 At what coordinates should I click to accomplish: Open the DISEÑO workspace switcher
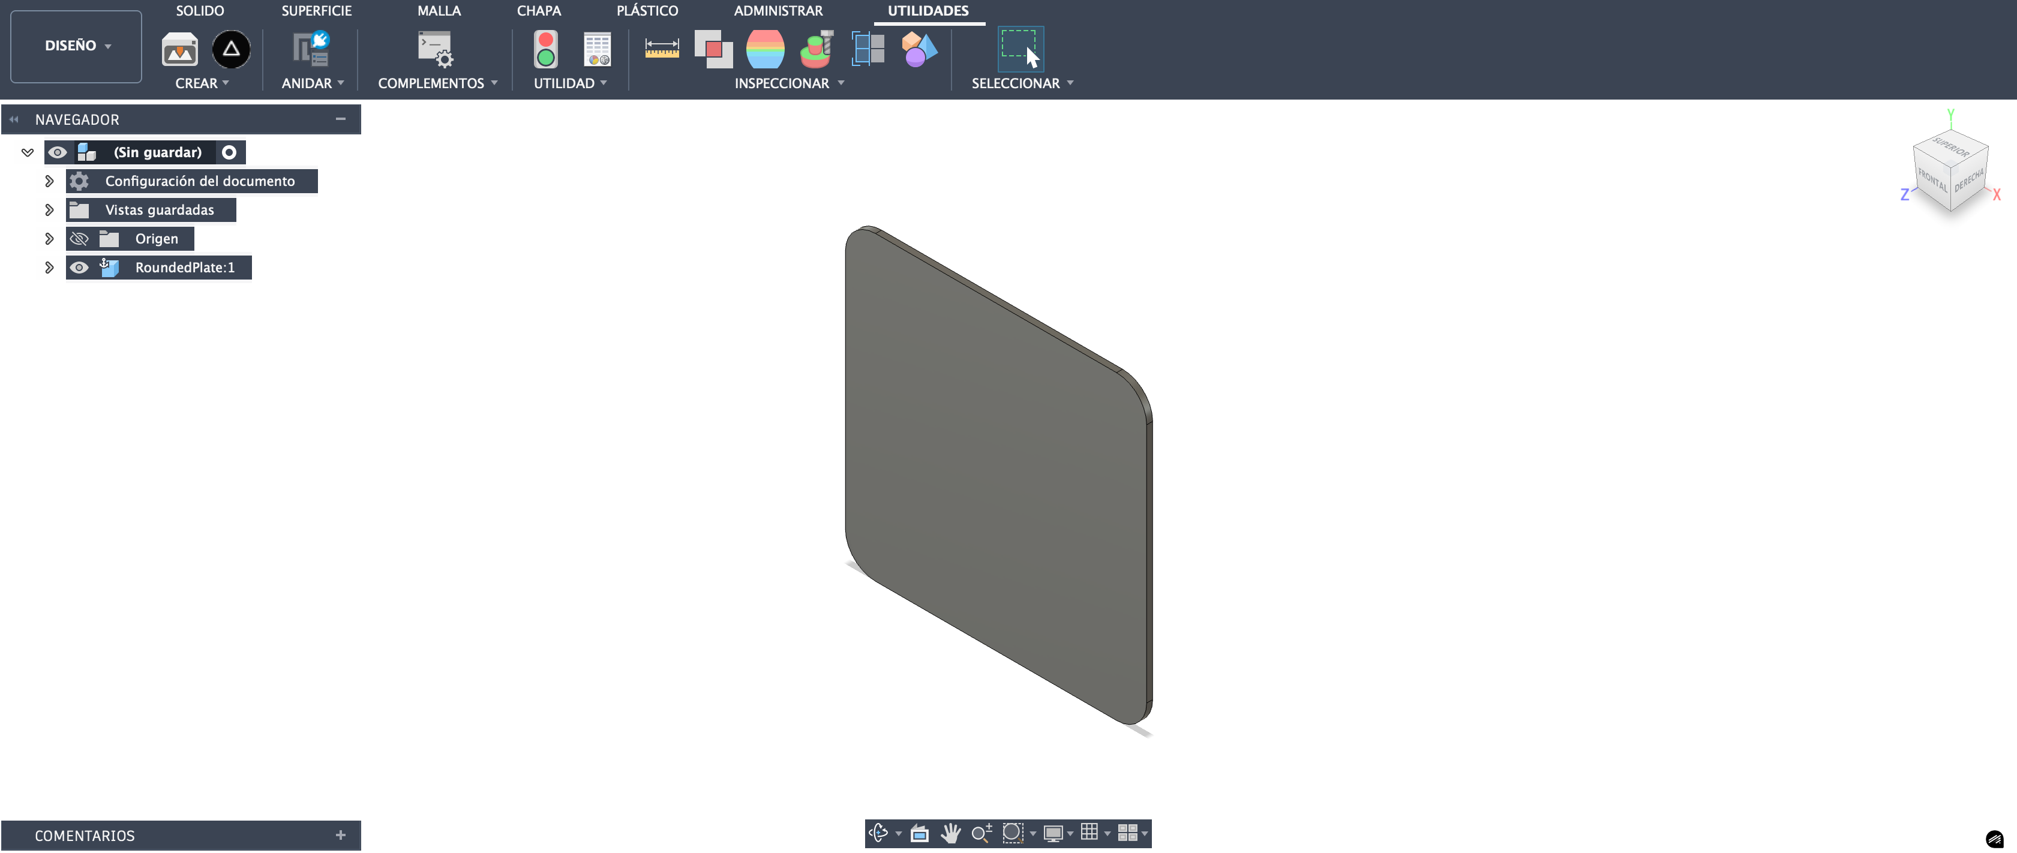click(x=75, y=46)
